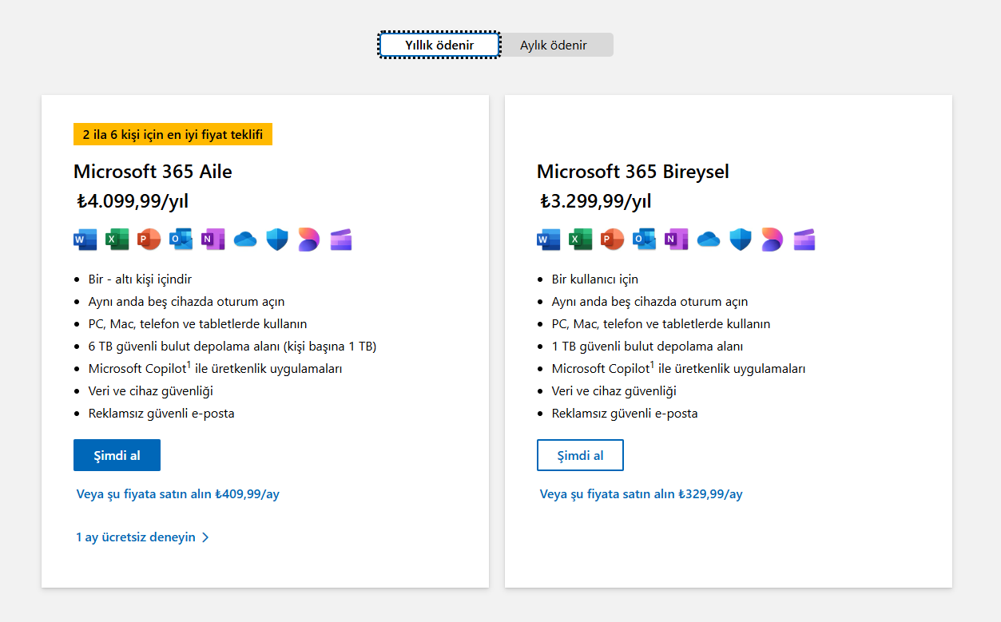Viewport: 1001px width, 622px height.
Task: Click Şimdi al button for Microsoft 365 Aile
Action: [117, 455]
